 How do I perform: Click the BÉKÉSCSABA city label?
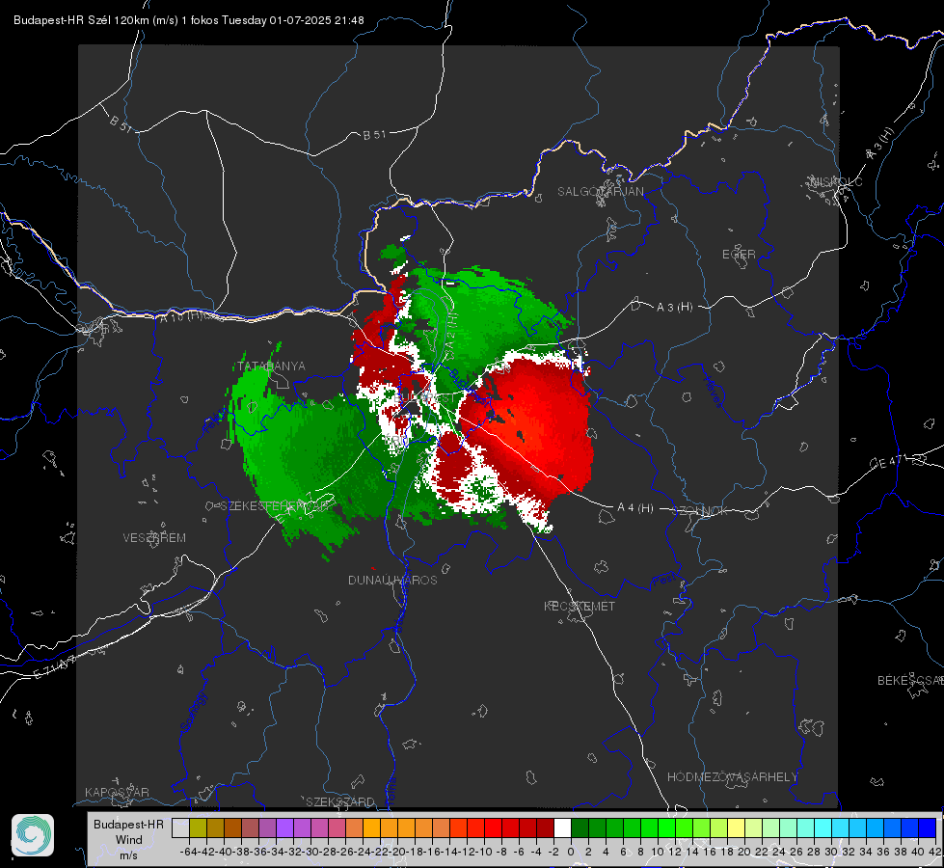[x=910, y=680]
